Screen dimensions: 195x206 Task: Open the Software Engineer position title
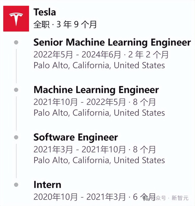point(75,137)
